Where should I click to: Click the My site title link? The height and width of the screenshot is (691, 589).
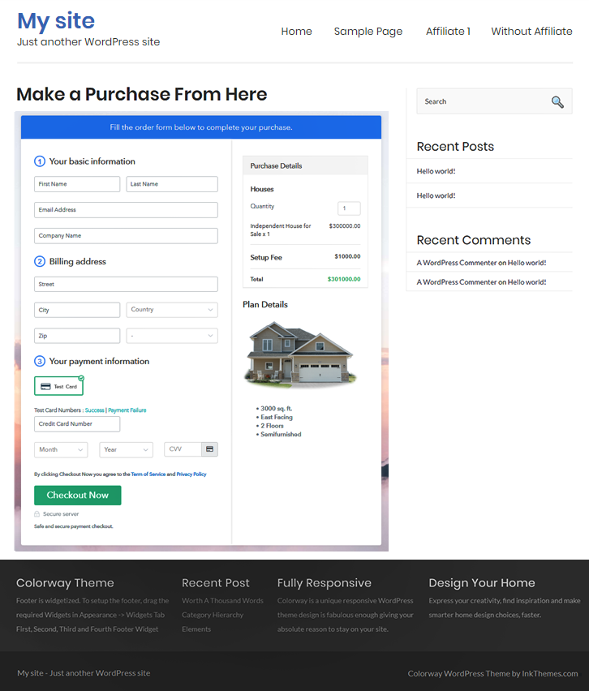tap(56, 21)
